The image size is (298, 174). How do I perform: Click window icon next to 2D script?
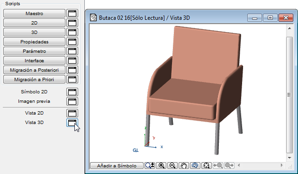tap(72, 23)
